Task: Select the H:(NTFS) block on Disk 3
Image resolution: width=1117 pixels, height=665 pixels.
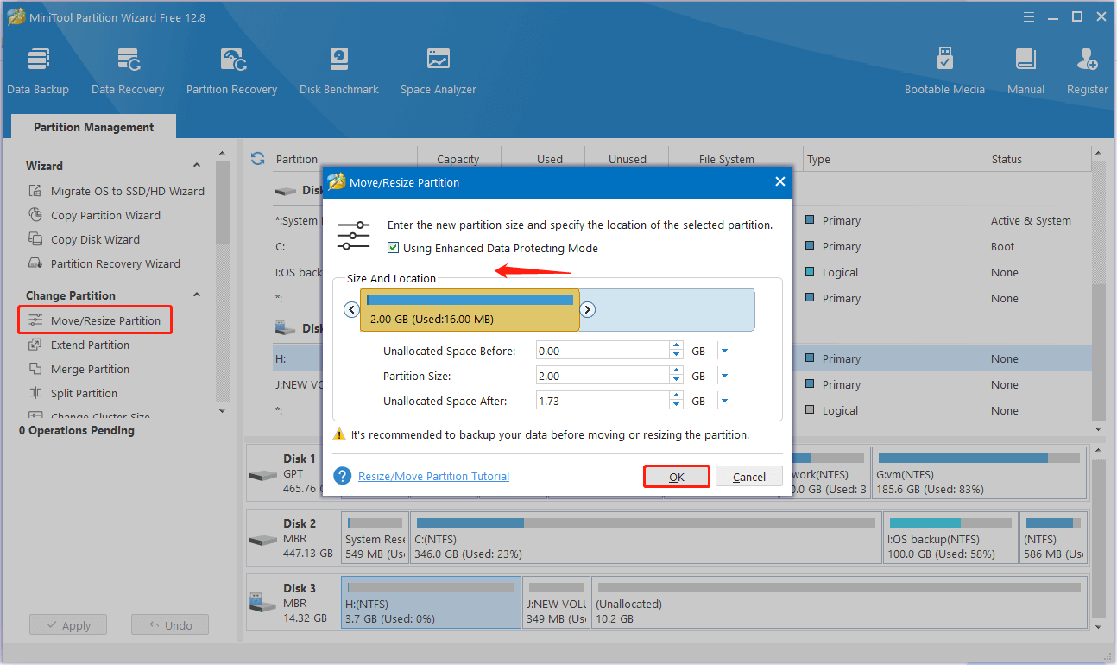Action: click(431, 604)
